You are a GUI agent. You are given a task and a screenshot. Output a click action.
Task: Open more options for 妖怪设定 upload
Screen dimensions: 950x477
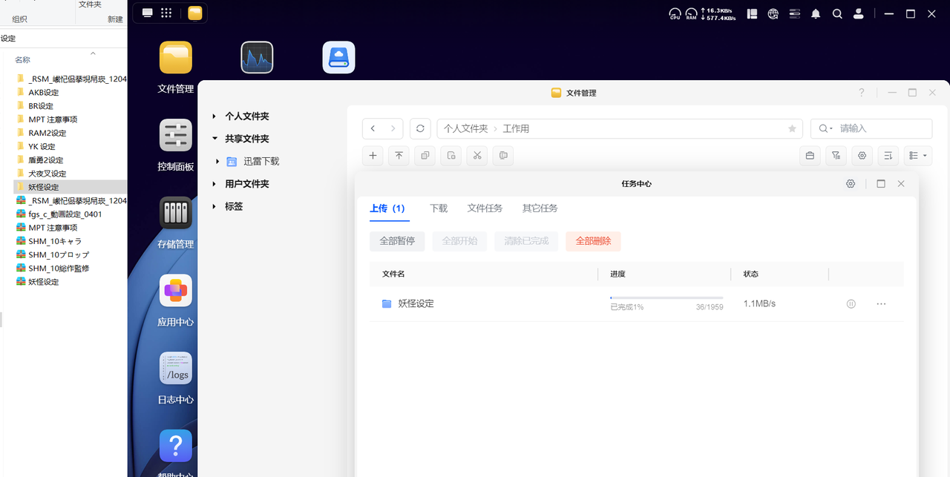click(881, 304)
